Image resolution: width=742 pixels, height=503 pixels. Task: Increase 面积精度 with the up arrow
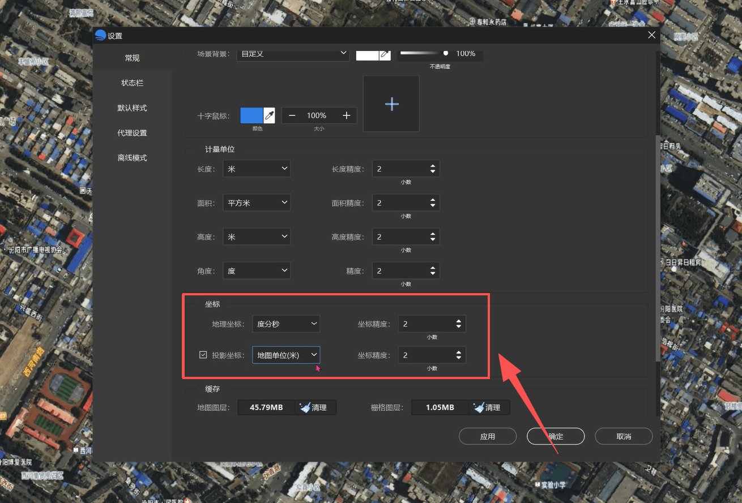[x=433, y=200]
